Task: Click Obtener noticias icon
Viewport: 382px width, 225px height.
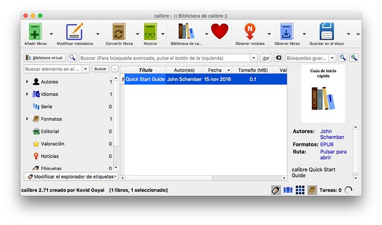Action: coord(250,31)
